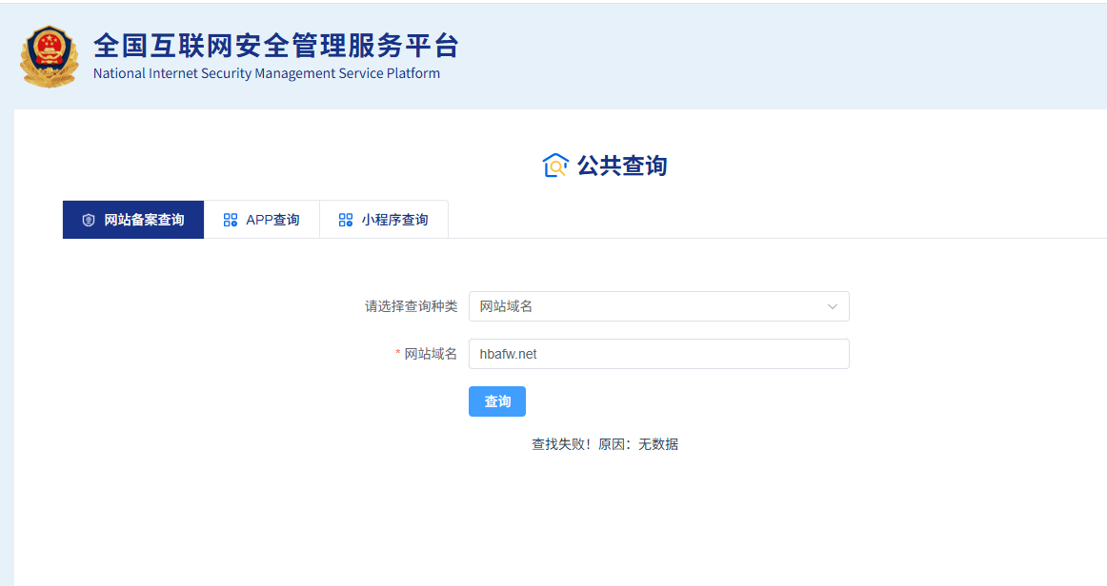
Task: Focus the 网站域名 input containing hbafw.net
Action: coord(657,354)
